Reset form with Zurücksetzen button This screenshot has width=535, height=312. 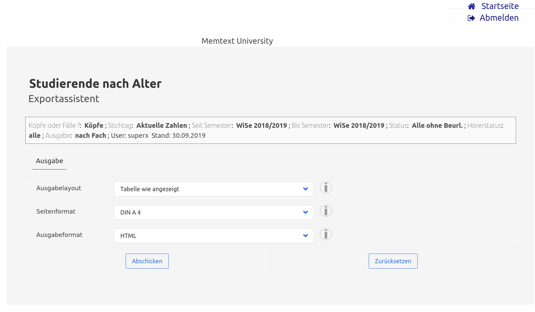(393, 261)
